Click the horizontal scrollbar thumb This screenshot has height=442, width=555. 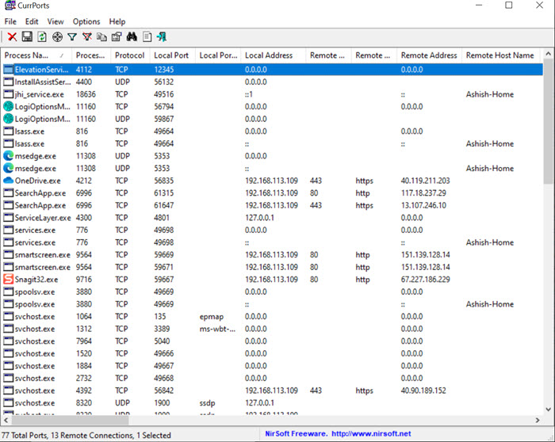coord(70,420)
